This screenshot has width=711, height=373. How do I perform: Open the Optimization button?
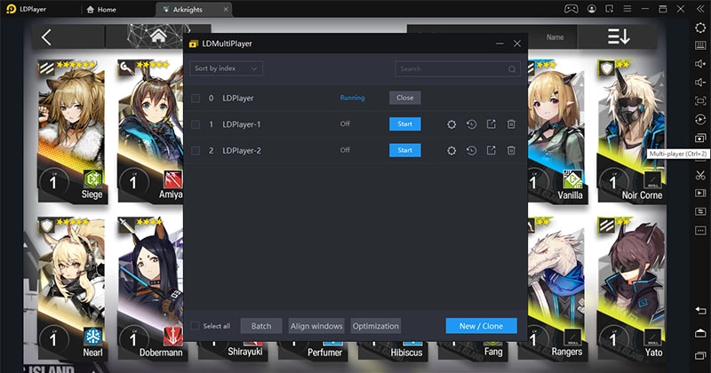coord(375,326)
